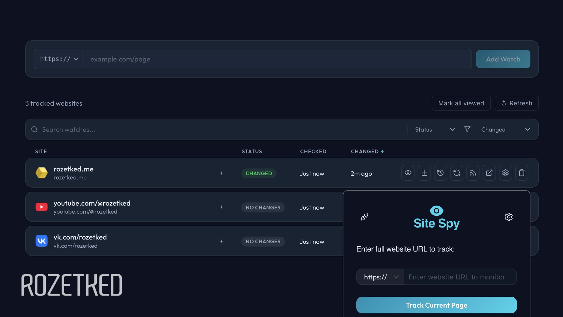Delete the rozetked.me watch
This screenshot has height=317, width=563.
click(522, 173)
